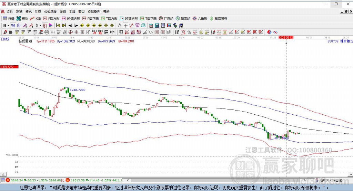Open the calculator icon
Screen dimensions: 353x191
click(x=157, y=26)
